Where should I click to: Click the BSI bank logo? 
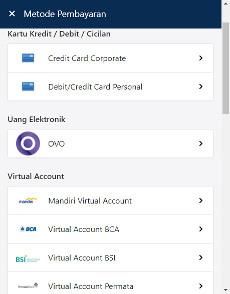[x=28, y=259]
